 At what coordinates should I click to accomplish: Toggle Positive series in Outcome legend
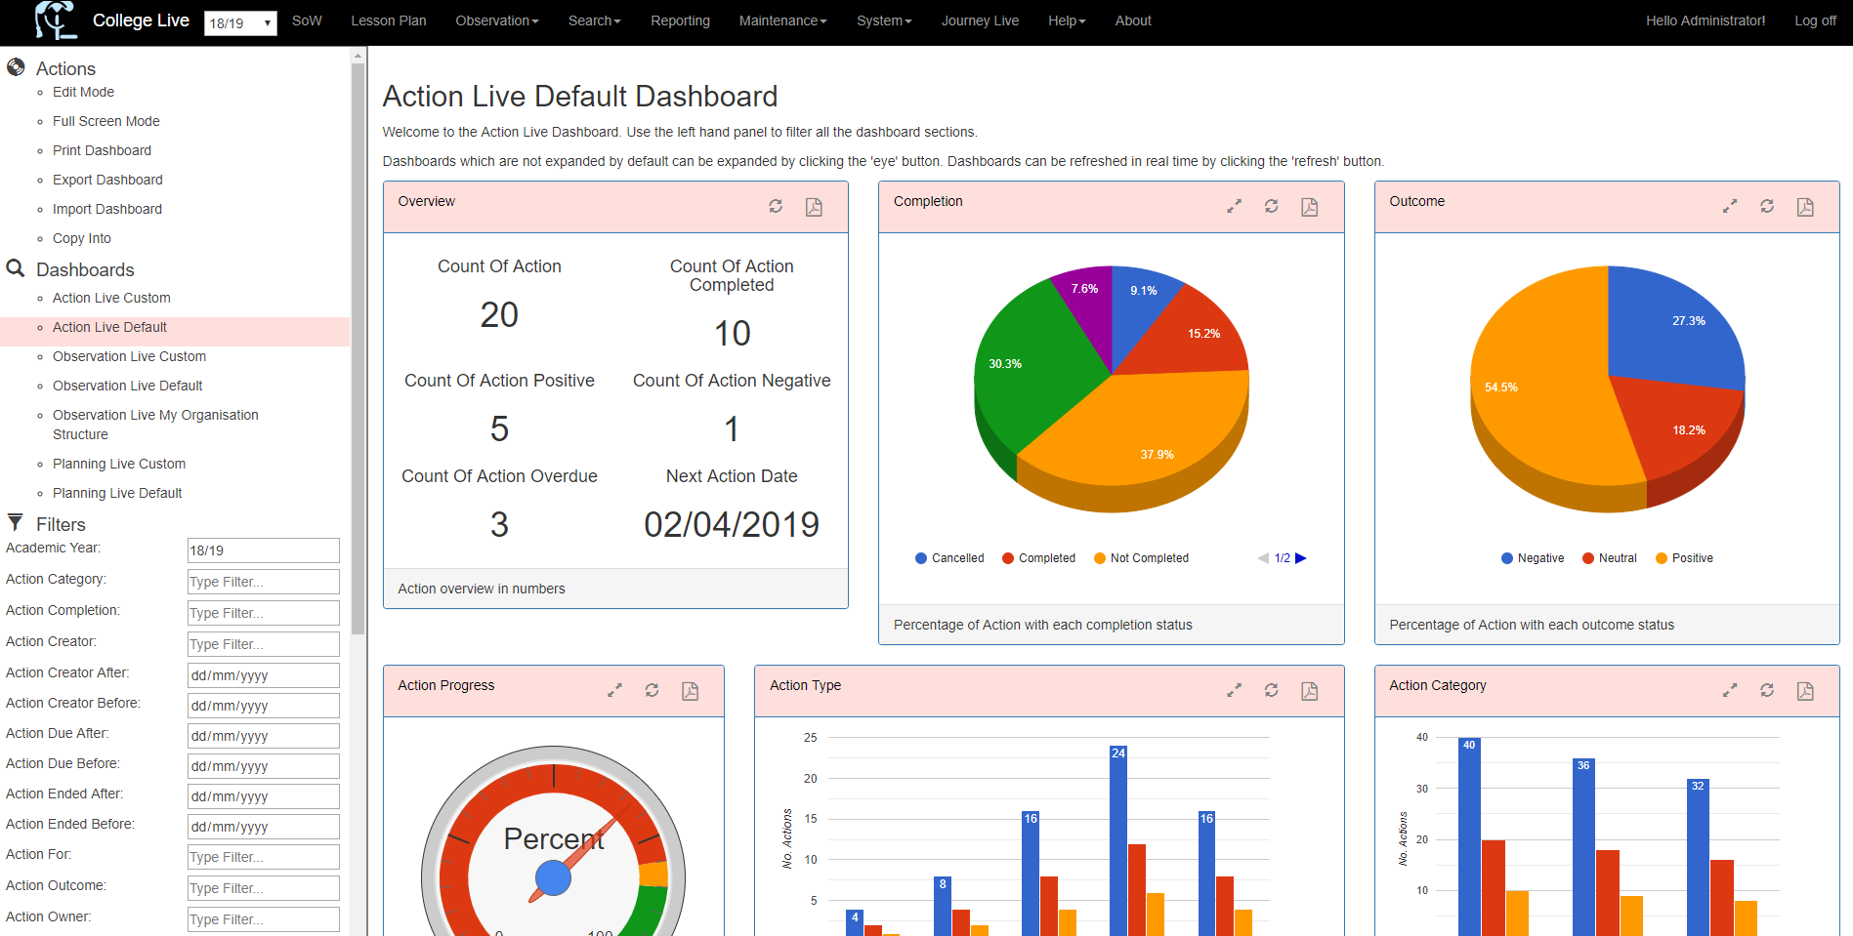(x=1684, y=558)
